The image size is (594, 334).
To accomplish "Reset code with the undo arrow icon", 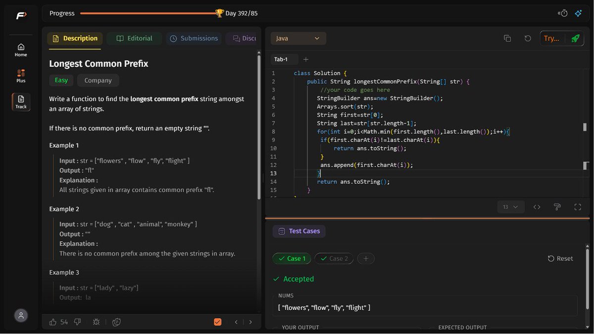I will pyautogui.click(x=528, y=39).
